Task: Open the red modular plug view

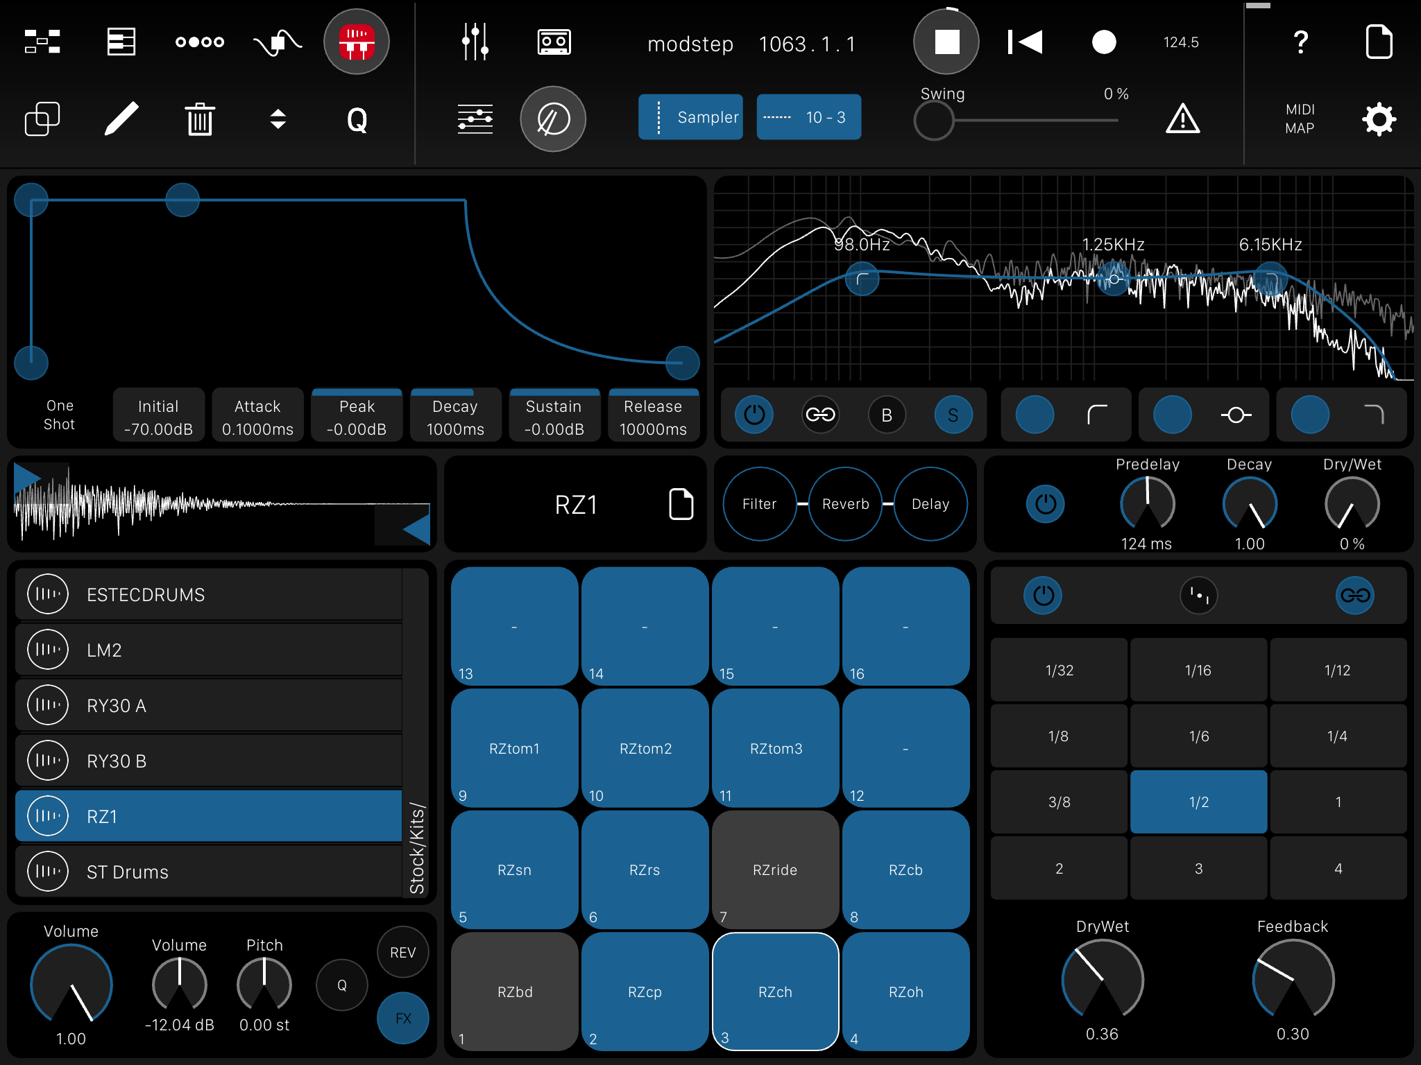Action: [x=357, y=42]
